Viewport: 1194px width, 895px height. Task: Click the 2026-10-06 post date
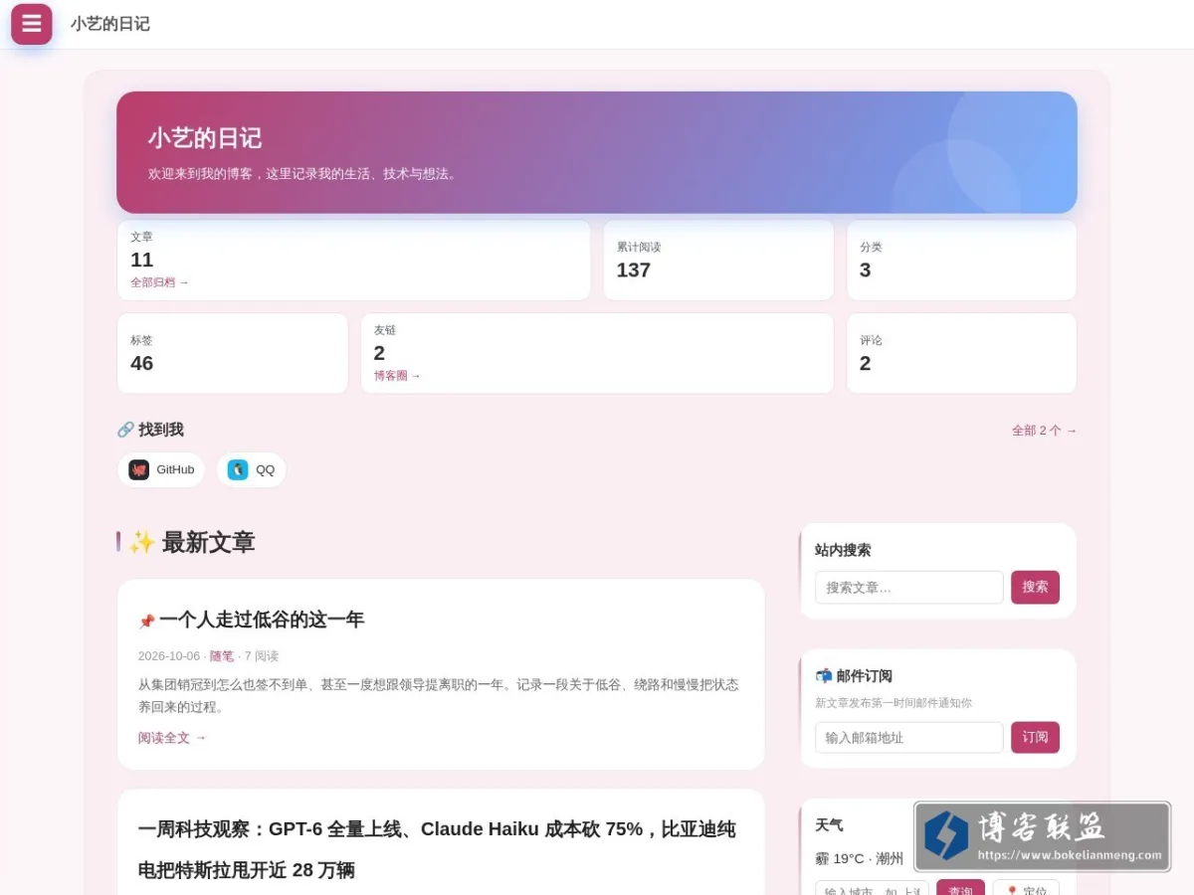(x=169, y=656)
